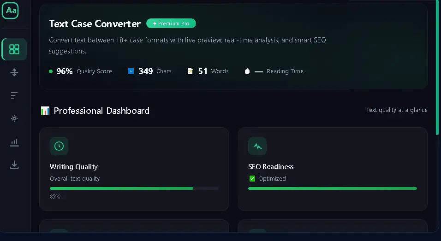Click the blue Chars icon
This screenshot has height=241, width=441.
point(131,71)
